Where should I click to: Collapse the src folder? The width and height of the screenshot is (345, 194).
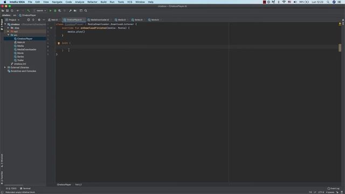[9, 35]
